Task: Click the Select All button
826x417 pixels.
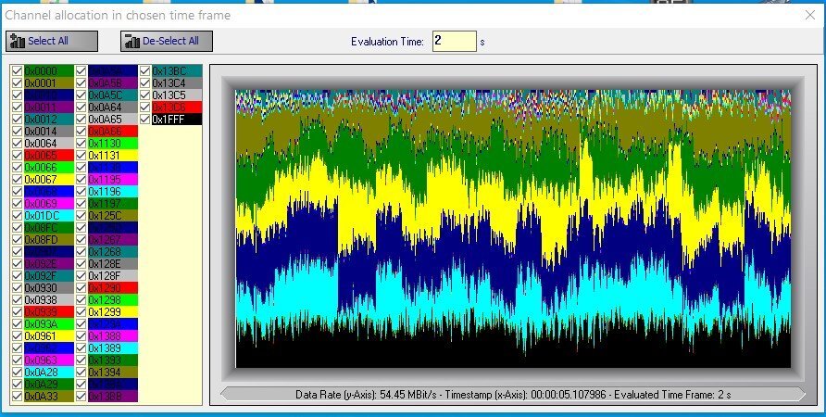Action: point(51,41)
